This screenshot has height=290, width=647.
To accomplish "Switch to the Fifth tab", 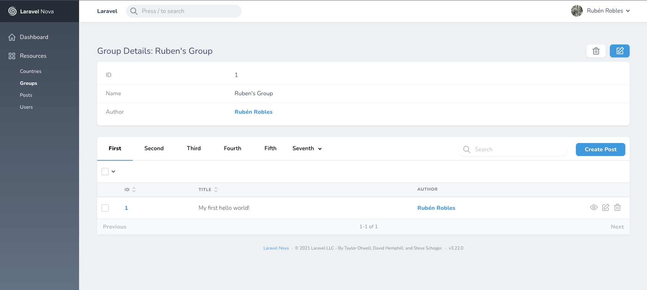I will tap(270, 148).
